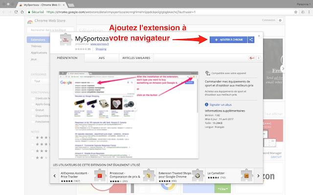Select Thèmes in the sidebar
Screen dimensions: 313x195
click(x=36, y=46)
